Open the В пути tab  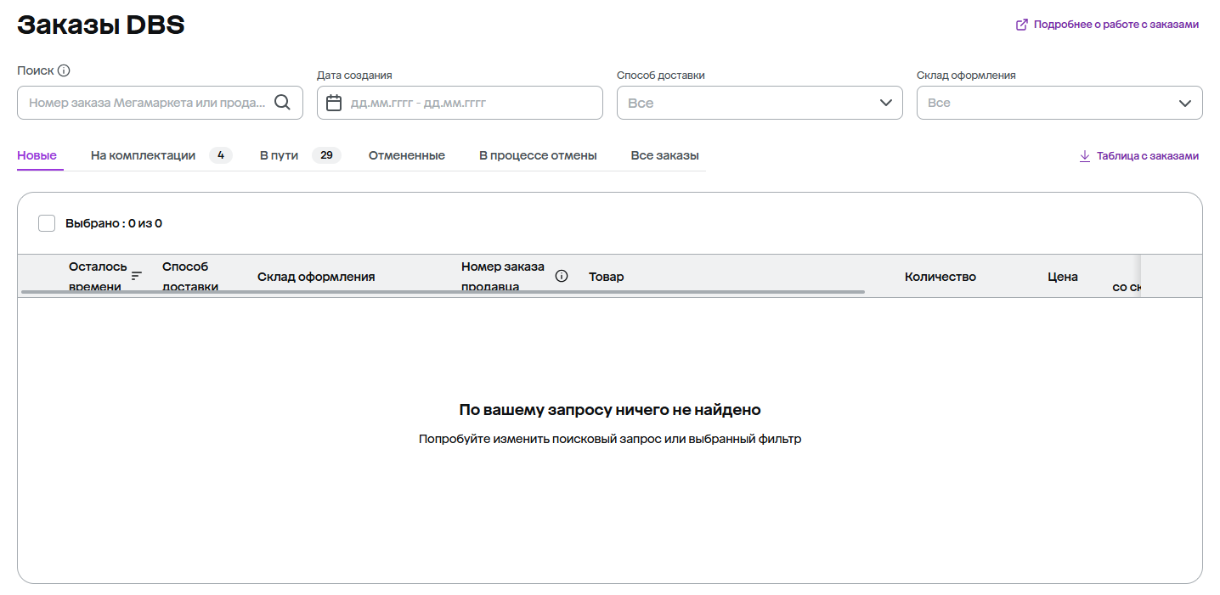coord(279,155)
